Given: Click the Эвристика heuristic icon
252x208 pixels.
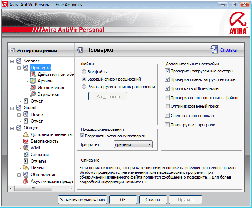Looking at the screenshot, I should pyautogui.click(x=33, y=94).
